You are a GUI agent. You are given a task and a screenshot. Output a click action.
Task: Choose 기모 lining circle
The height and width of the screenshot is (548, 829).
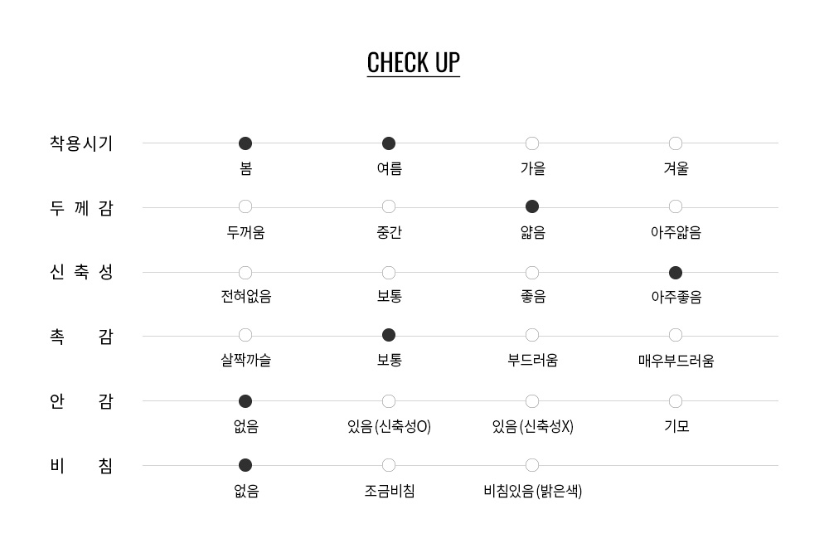point(675,401)
